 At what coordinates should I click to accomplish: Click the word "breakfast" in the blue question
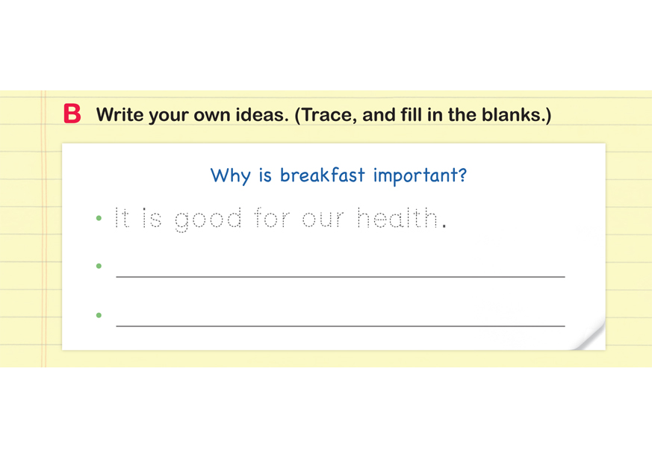(x=323, y=175)
